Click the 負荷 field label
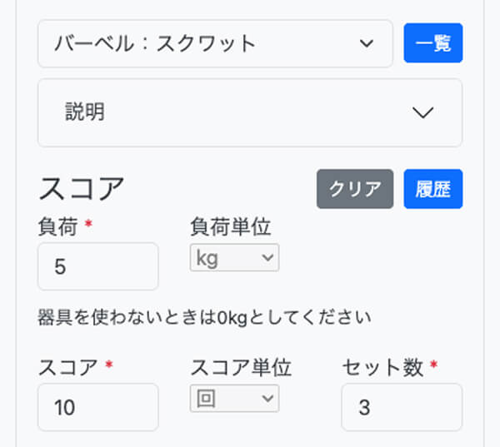 [x=57, y=226]
